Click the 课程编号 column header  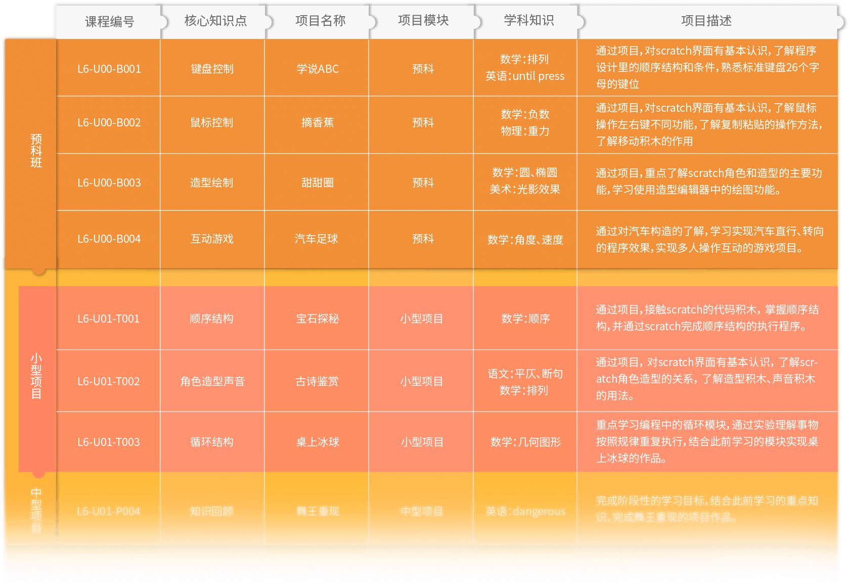click(x=110, y=22)
